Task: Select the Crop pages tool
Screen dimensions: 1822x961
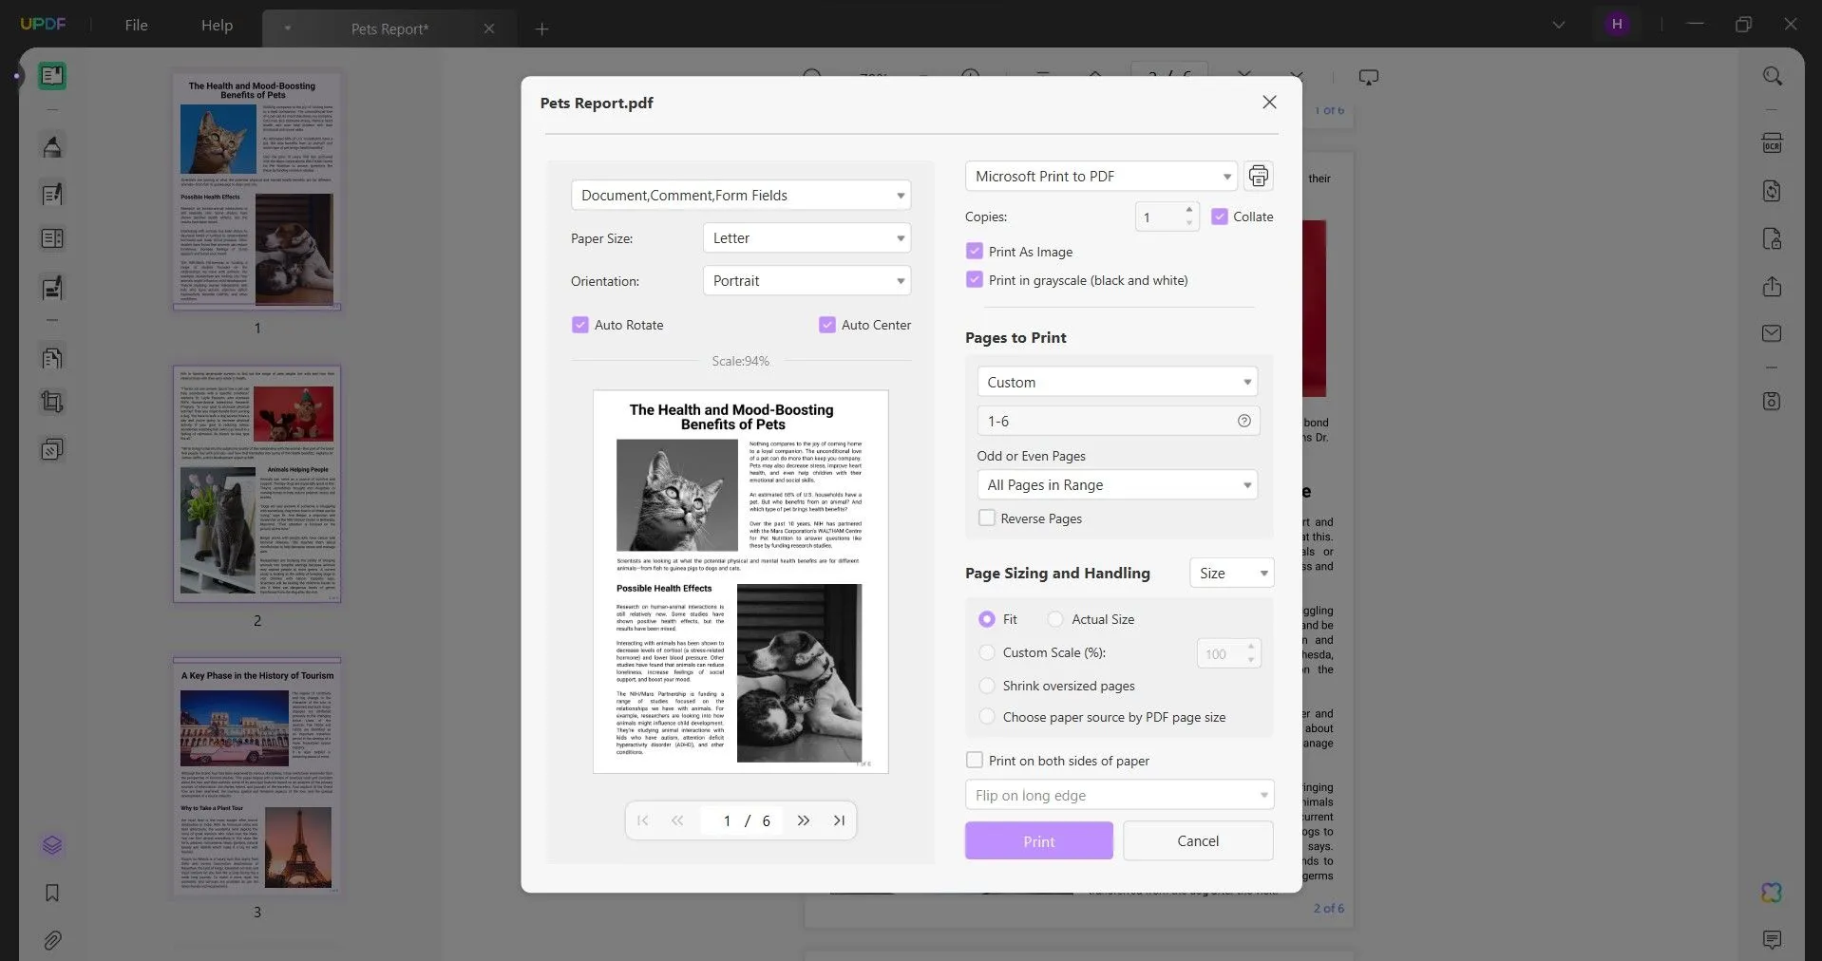Action: tap(51, 402)
